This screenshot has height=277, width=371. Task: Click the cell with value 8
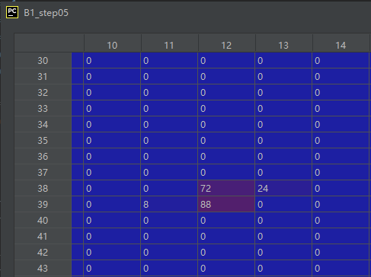(169, 204)
